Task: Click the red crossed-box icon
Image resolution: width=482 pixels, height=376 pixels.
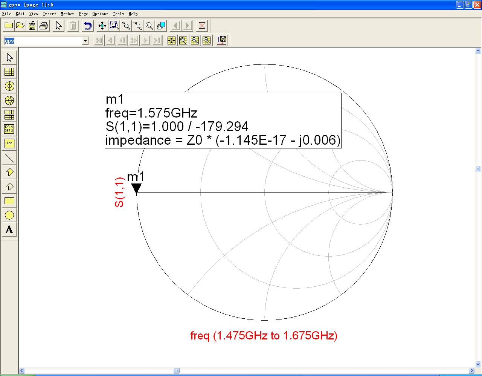Action: 202,26
